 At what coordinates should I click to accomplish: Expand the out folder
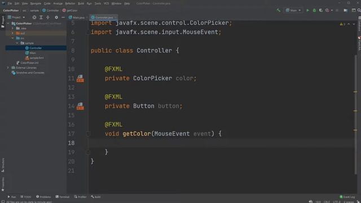point(12,33)
